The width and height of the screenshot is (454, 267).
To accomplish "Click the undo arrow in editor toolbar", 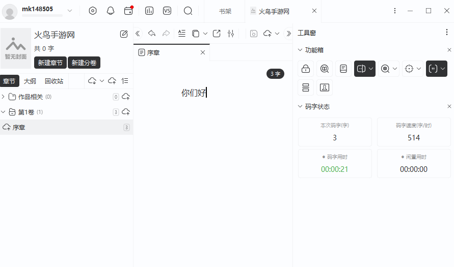I will click(152, 34).
